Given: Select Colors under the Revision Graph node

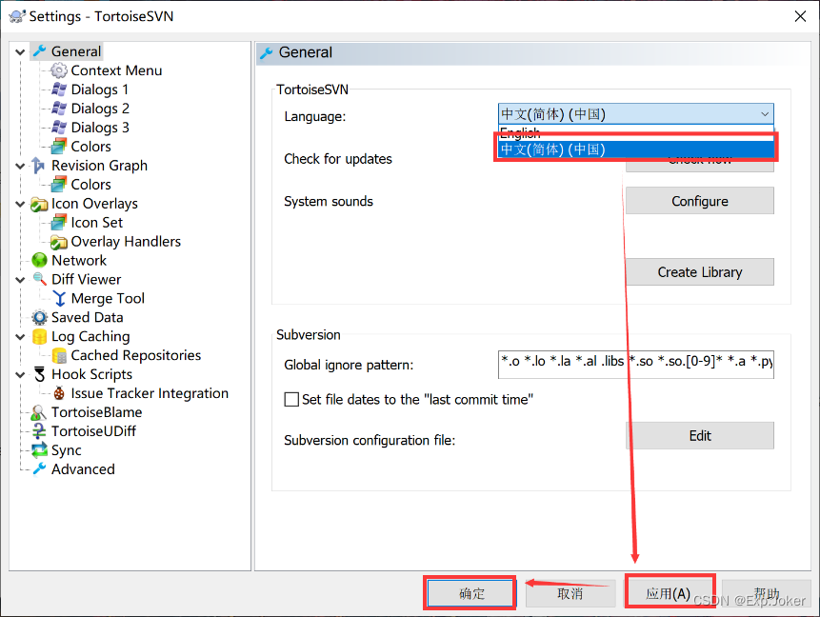Looking at the screenshot, I should [90, 185].
